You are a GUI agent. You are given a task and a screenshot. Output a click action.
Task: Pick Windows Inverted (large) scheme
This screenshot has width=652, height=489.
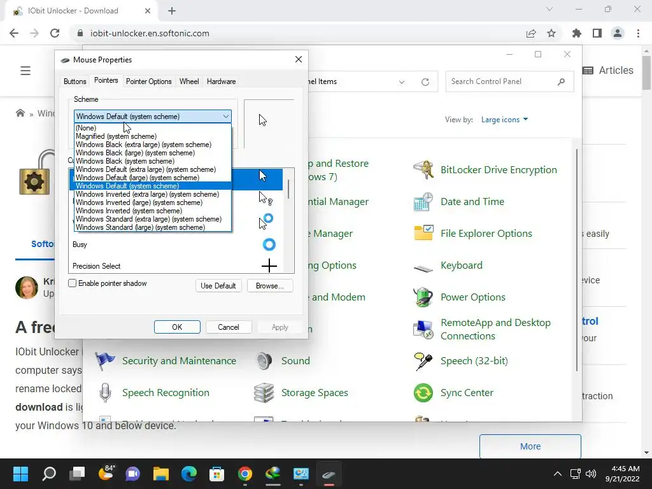(x=153, y=202)
